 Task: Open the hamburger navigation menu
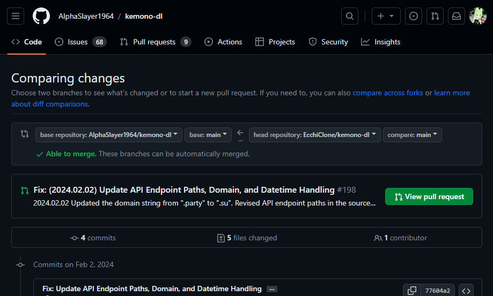[16, 16]
